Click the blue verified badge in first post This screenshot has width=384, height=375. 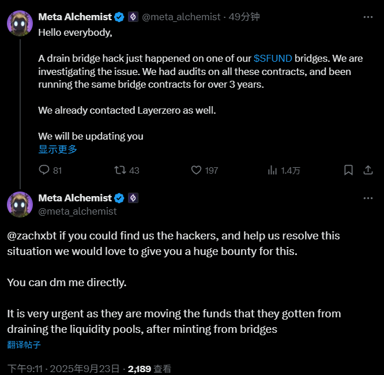coord(119,17)
